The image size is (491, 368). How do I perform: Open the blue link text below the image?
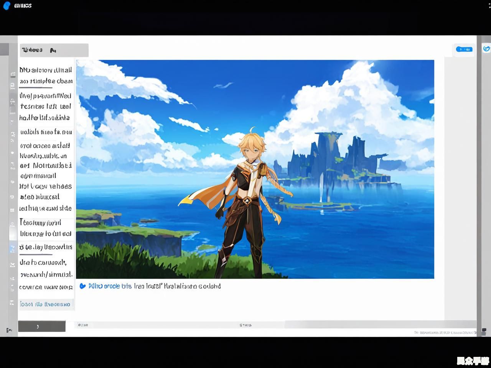tap(110, 286)
